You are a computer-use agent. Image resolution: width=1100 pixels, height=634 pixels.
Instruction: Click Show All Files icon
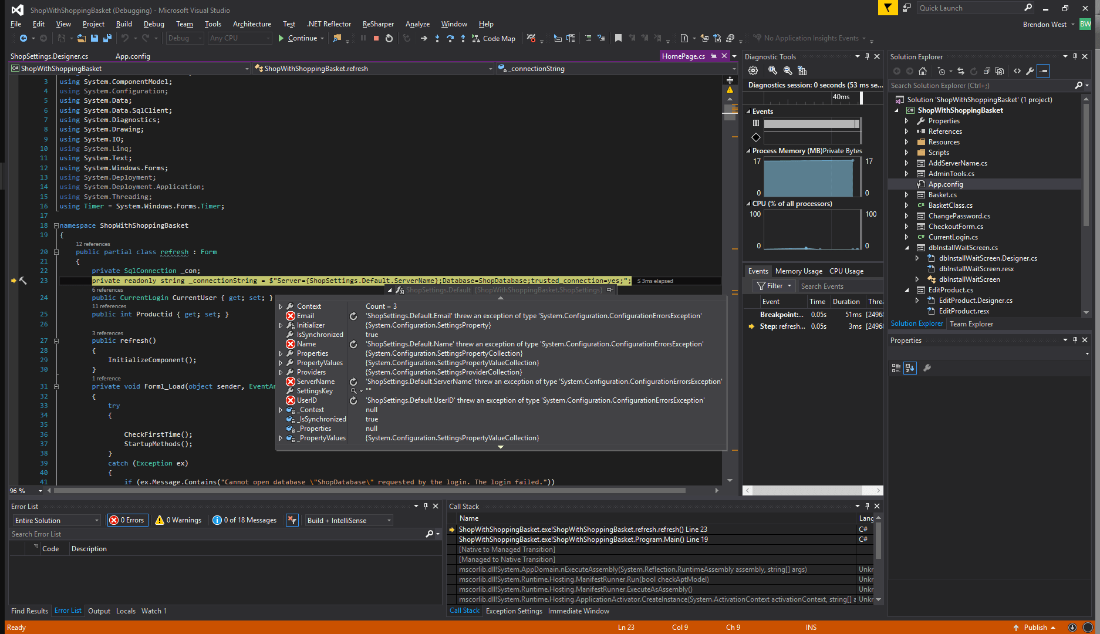tap(1000, 71)
